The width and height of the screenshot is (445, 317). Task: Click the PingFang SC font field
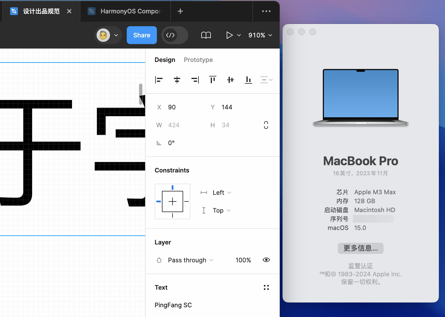coord(173,305)
